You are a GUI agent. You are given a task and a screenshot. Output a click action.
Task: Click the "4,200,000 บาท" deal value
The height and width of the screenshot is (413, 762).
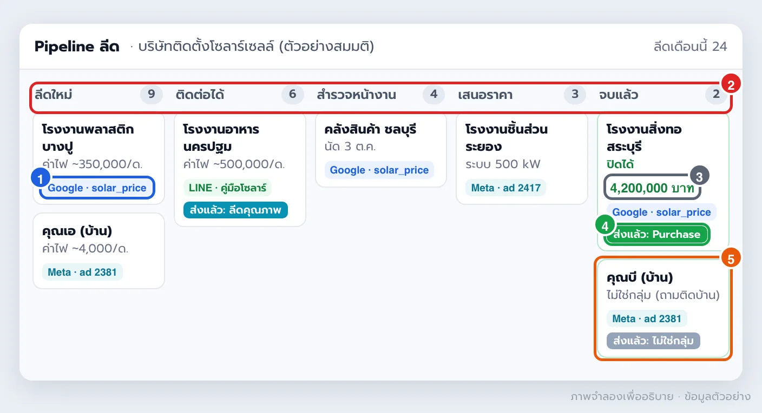pyautogui.click(x=653, y=188)
